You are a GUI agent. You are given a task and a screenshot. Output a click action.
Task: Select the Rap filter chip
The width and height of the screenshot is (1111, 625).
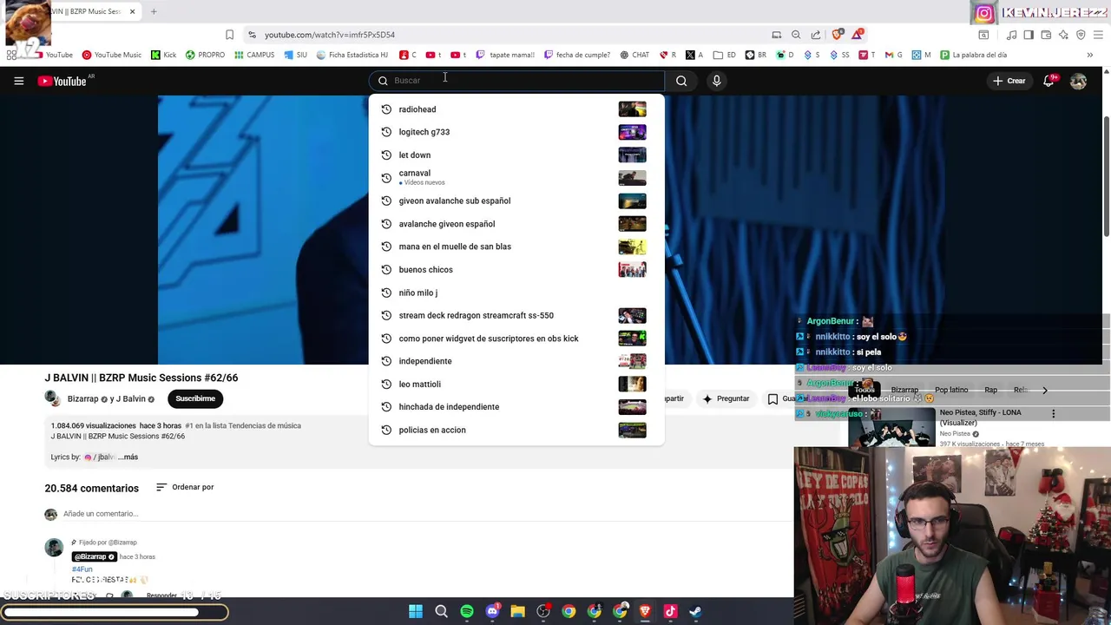991,390
